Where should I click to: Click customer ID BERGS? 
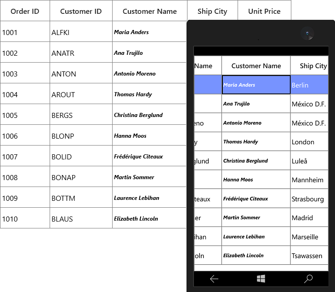tap(81, 115)
